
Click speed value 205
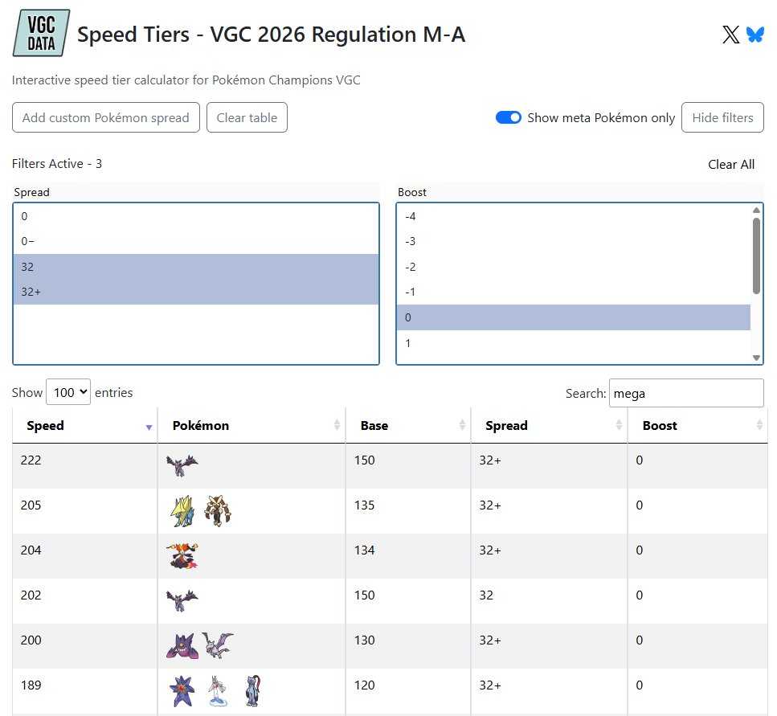coord(31,505)
